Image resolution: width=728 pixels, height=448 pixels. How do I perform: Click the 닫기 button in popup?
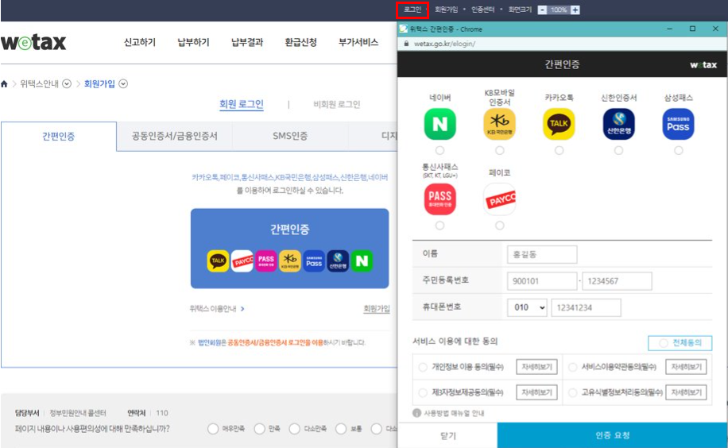(x=447, y=436)
